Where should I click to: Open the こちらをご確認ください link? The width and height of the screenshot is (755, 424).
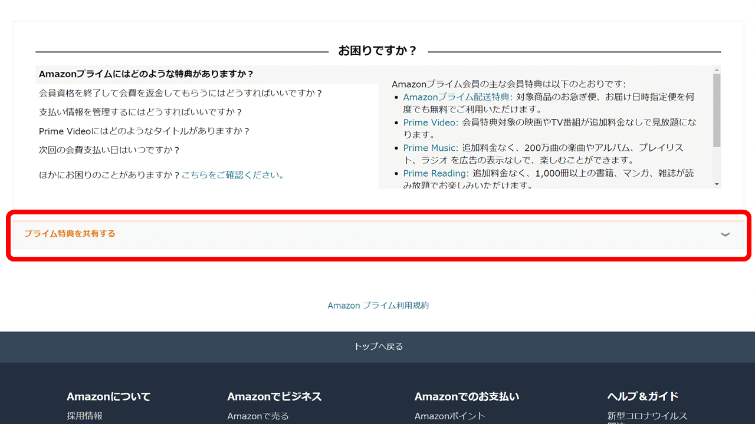[232, 175]
